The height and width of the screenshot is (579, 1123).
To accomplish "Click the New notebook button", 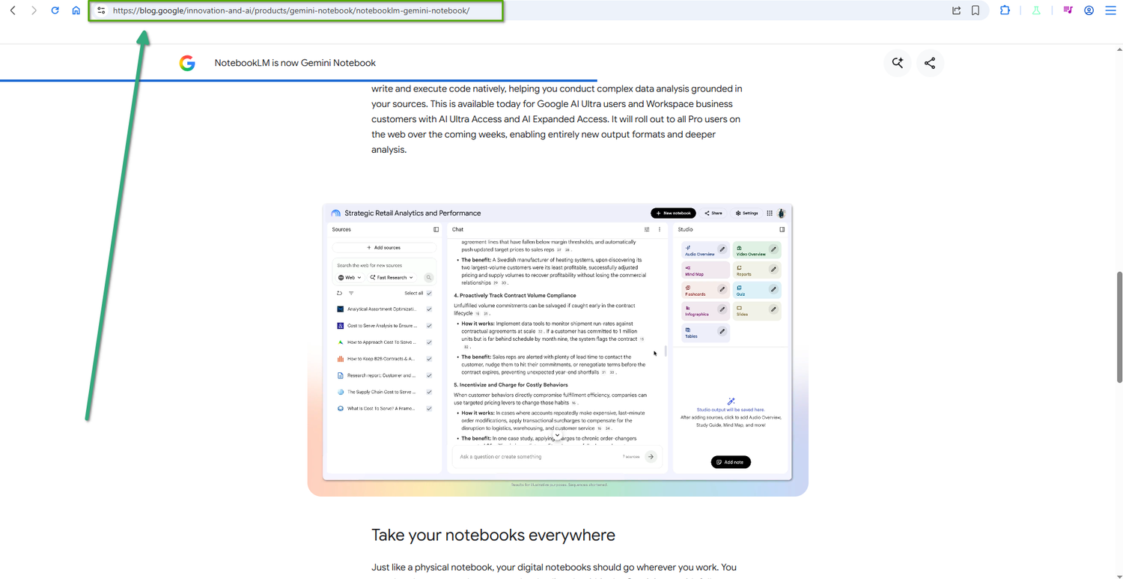I will [673, 213].
